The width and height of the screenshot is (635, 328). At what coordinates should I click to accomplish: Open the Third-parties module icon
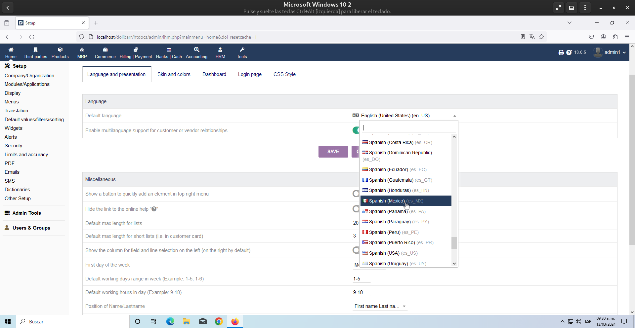35,50
